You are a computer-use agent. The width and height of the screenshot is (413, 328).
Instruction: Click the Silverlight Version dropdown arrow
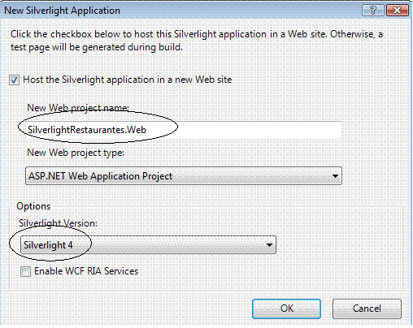tap(269, 245)
